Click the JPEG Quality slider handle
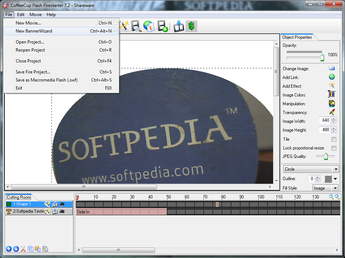 (326, 156)
